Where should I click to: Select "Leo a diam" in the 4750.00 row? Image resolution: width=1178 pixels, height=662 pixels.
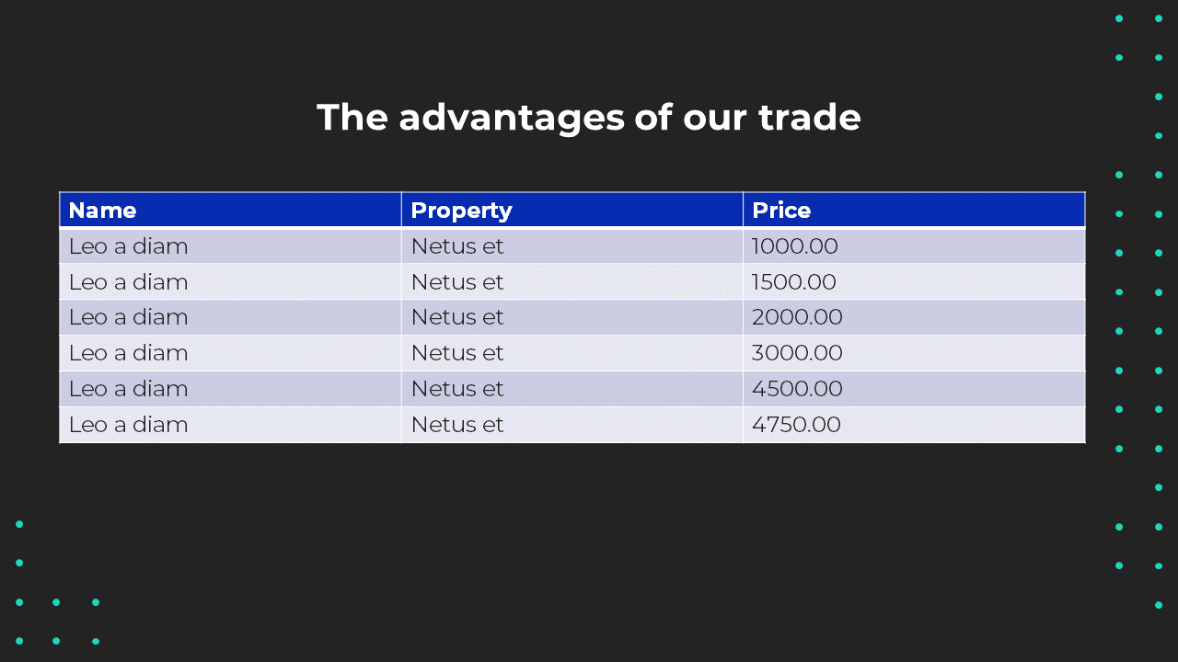pyautogui.click(x=128, y=425)
